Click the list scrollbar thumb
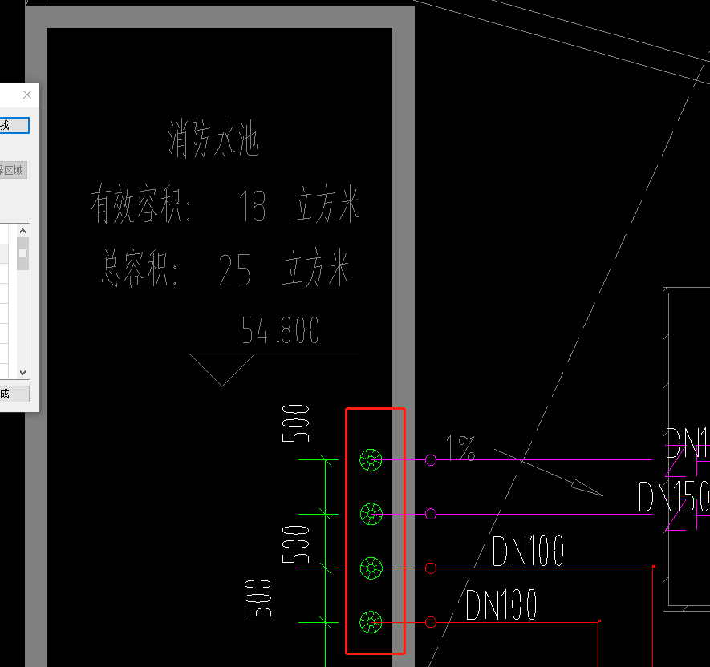This screenshot has width=710, height=667. (23, 253)
